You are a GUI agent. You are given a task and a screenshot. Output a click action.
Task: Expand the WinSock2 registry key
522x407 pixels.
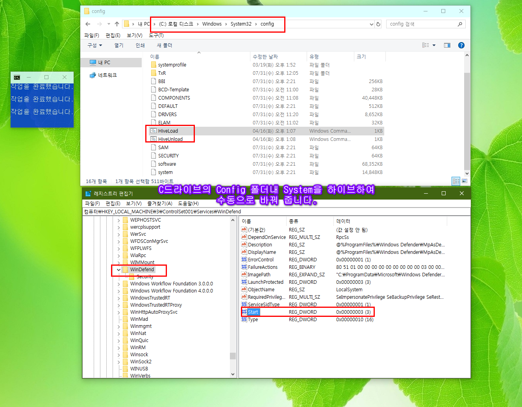click(118, 362)
